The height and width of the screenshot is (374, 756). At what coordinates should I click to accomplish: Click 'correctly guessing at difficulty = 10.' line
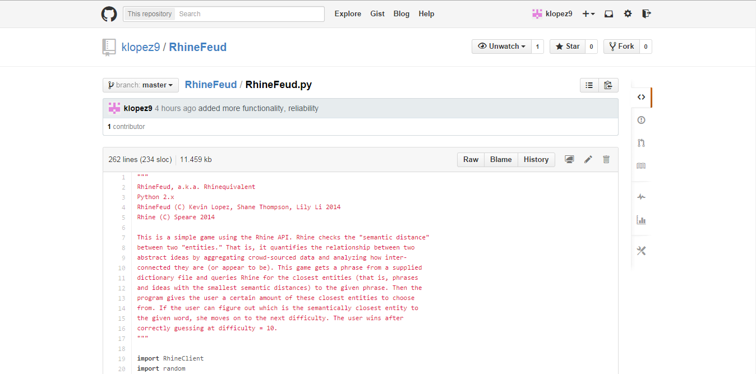click(207, 329)
